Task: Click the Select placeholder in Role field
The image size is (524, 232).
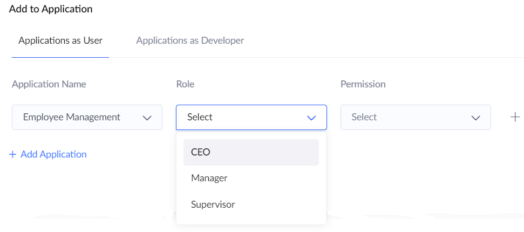Action: click(x=200, y=117)
